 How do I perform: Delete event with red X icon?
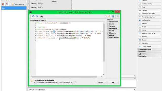click(3, 4)
